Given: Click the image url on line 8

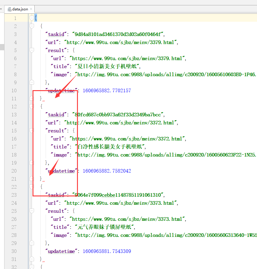Looking at the screenshot, I should click(166, 74).
